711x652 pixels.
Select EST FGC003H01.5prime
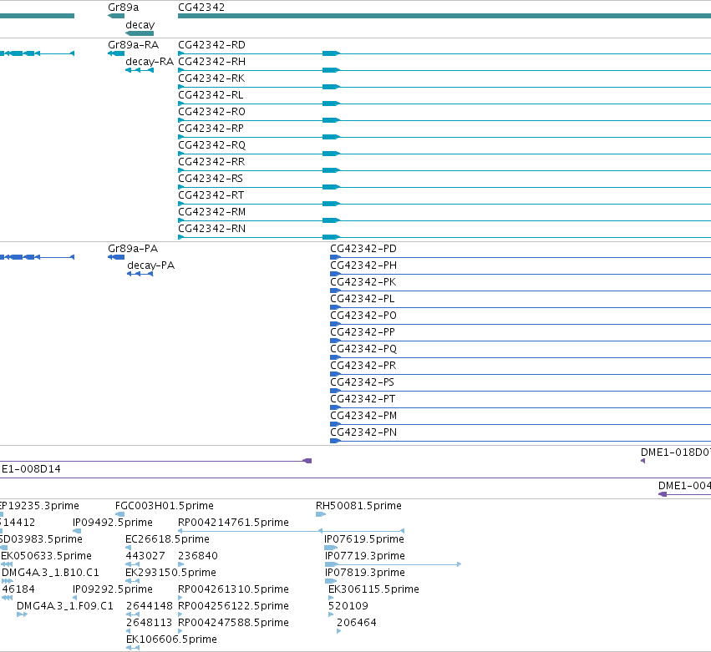(165, 506)
